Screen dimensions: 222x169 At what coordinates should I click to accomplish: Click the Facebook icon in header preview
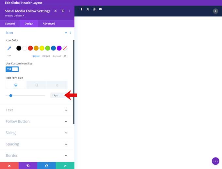pos(81,9)
